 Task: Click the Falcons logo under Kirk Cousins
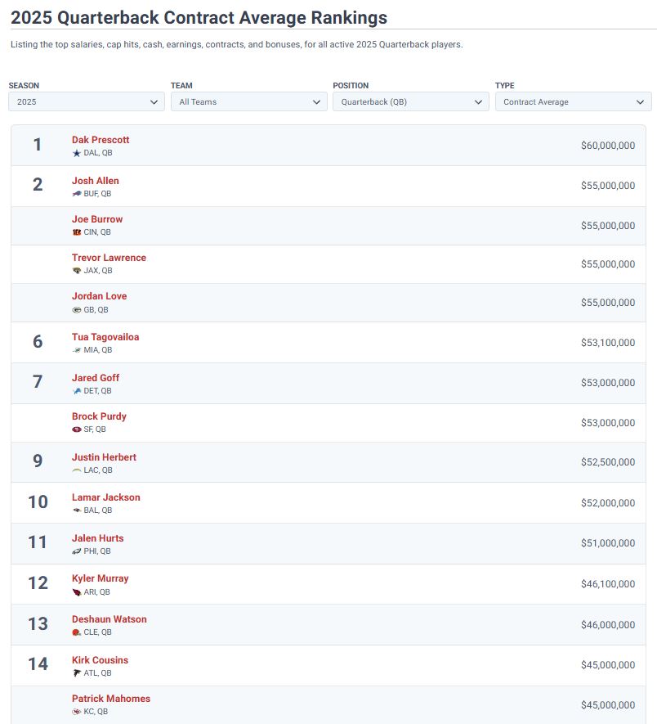(77, 673)
